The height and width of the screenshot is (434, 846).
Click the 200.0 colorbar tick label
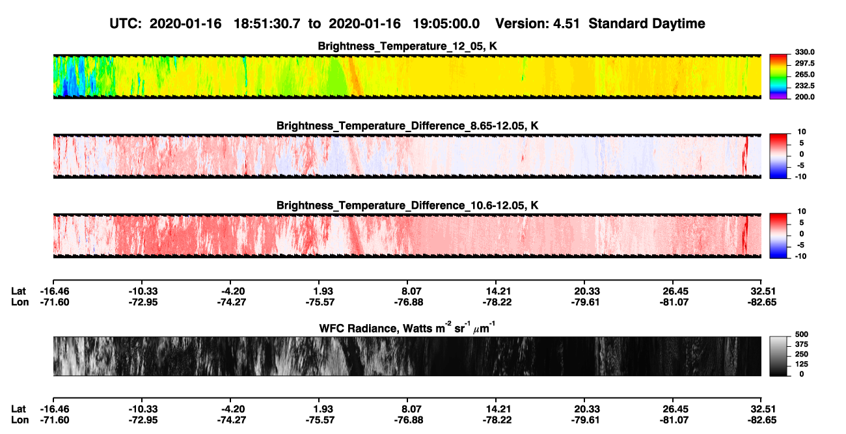coord(804,97)
